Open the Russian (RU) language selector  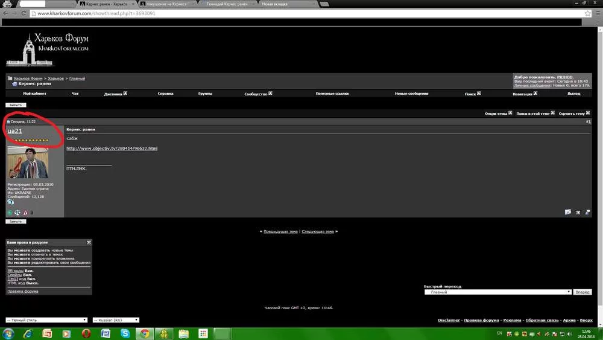[x=116, y=320]
